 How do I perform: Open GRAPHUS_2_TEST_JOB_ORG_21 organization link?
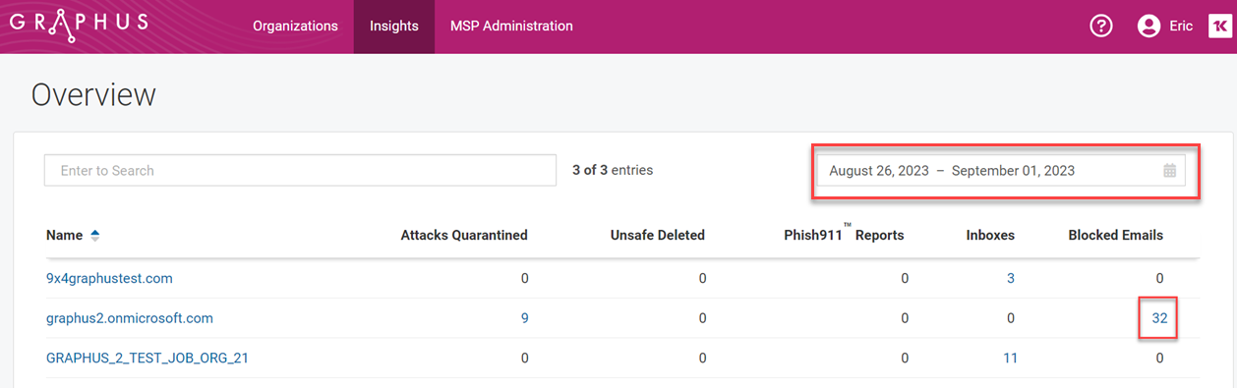[x=147, y=359]
